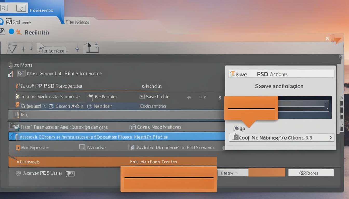Click the icon before Core o Neoe Matfeves
The height and width of the screenshot is (199, 349).
point(132,127)
